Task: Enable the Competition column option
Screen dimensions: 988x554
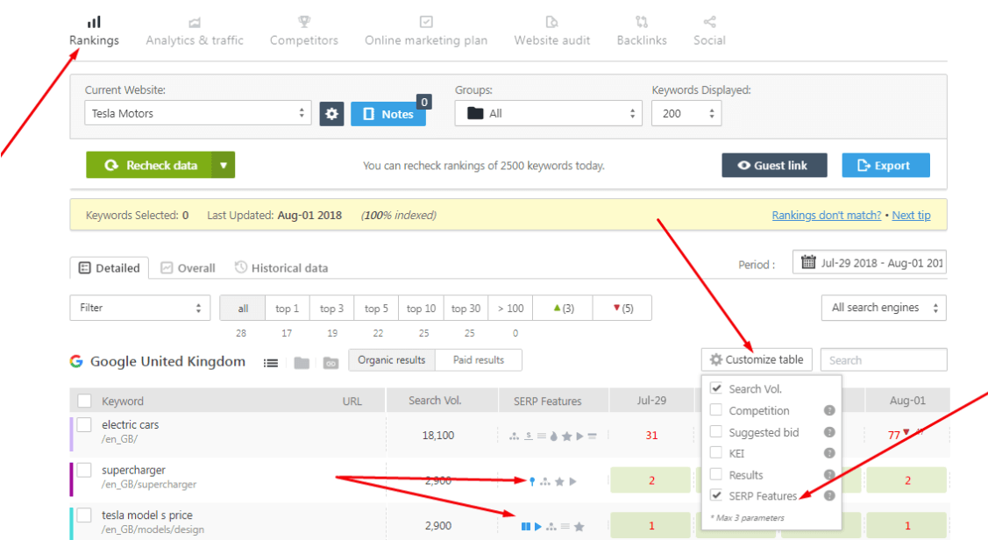Action: click(715, 409)
